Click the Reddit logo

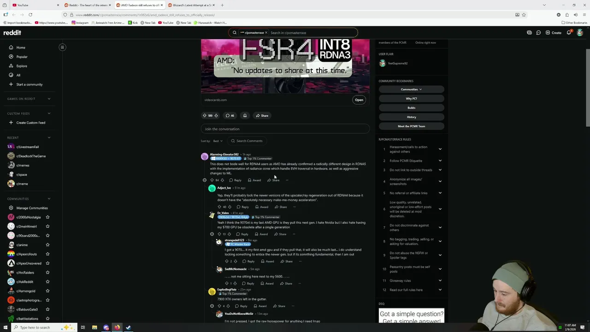(x=12, y=33)
